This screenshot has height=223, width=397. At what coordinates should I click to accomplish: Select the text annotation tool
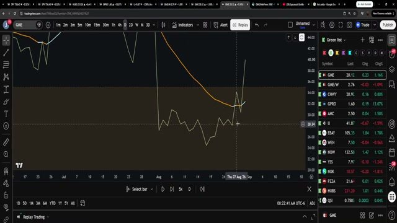tap(6, 114)
